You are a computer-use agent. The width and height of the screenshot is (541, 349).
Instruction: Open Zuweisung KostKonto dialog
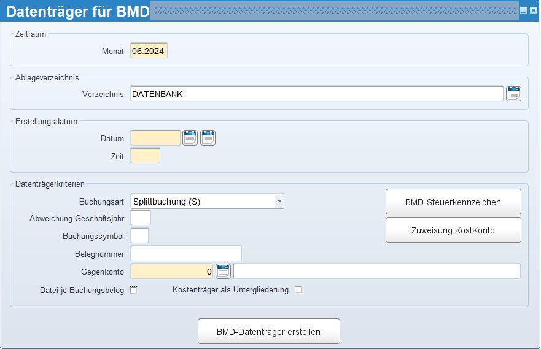453,230
